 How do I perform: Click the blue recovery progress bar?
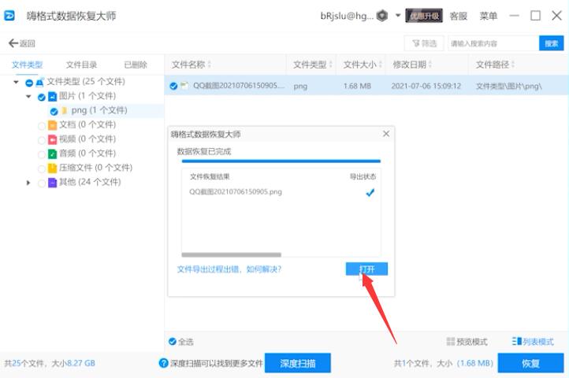tap(281, 161)
